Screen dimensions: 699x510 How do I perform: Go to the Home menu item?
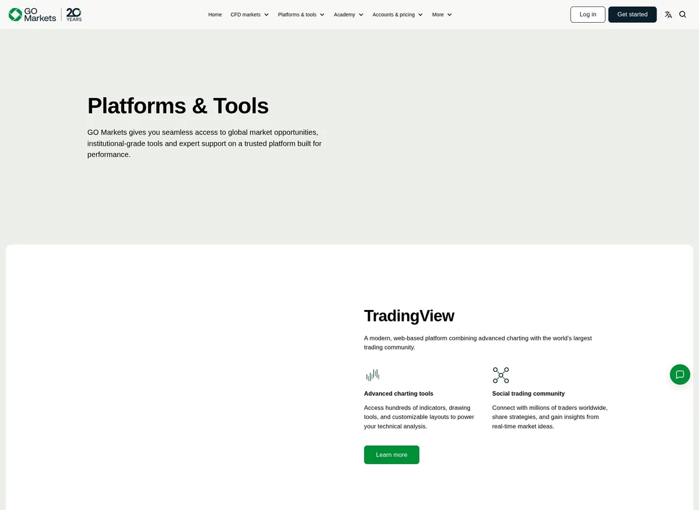(215, 15)
